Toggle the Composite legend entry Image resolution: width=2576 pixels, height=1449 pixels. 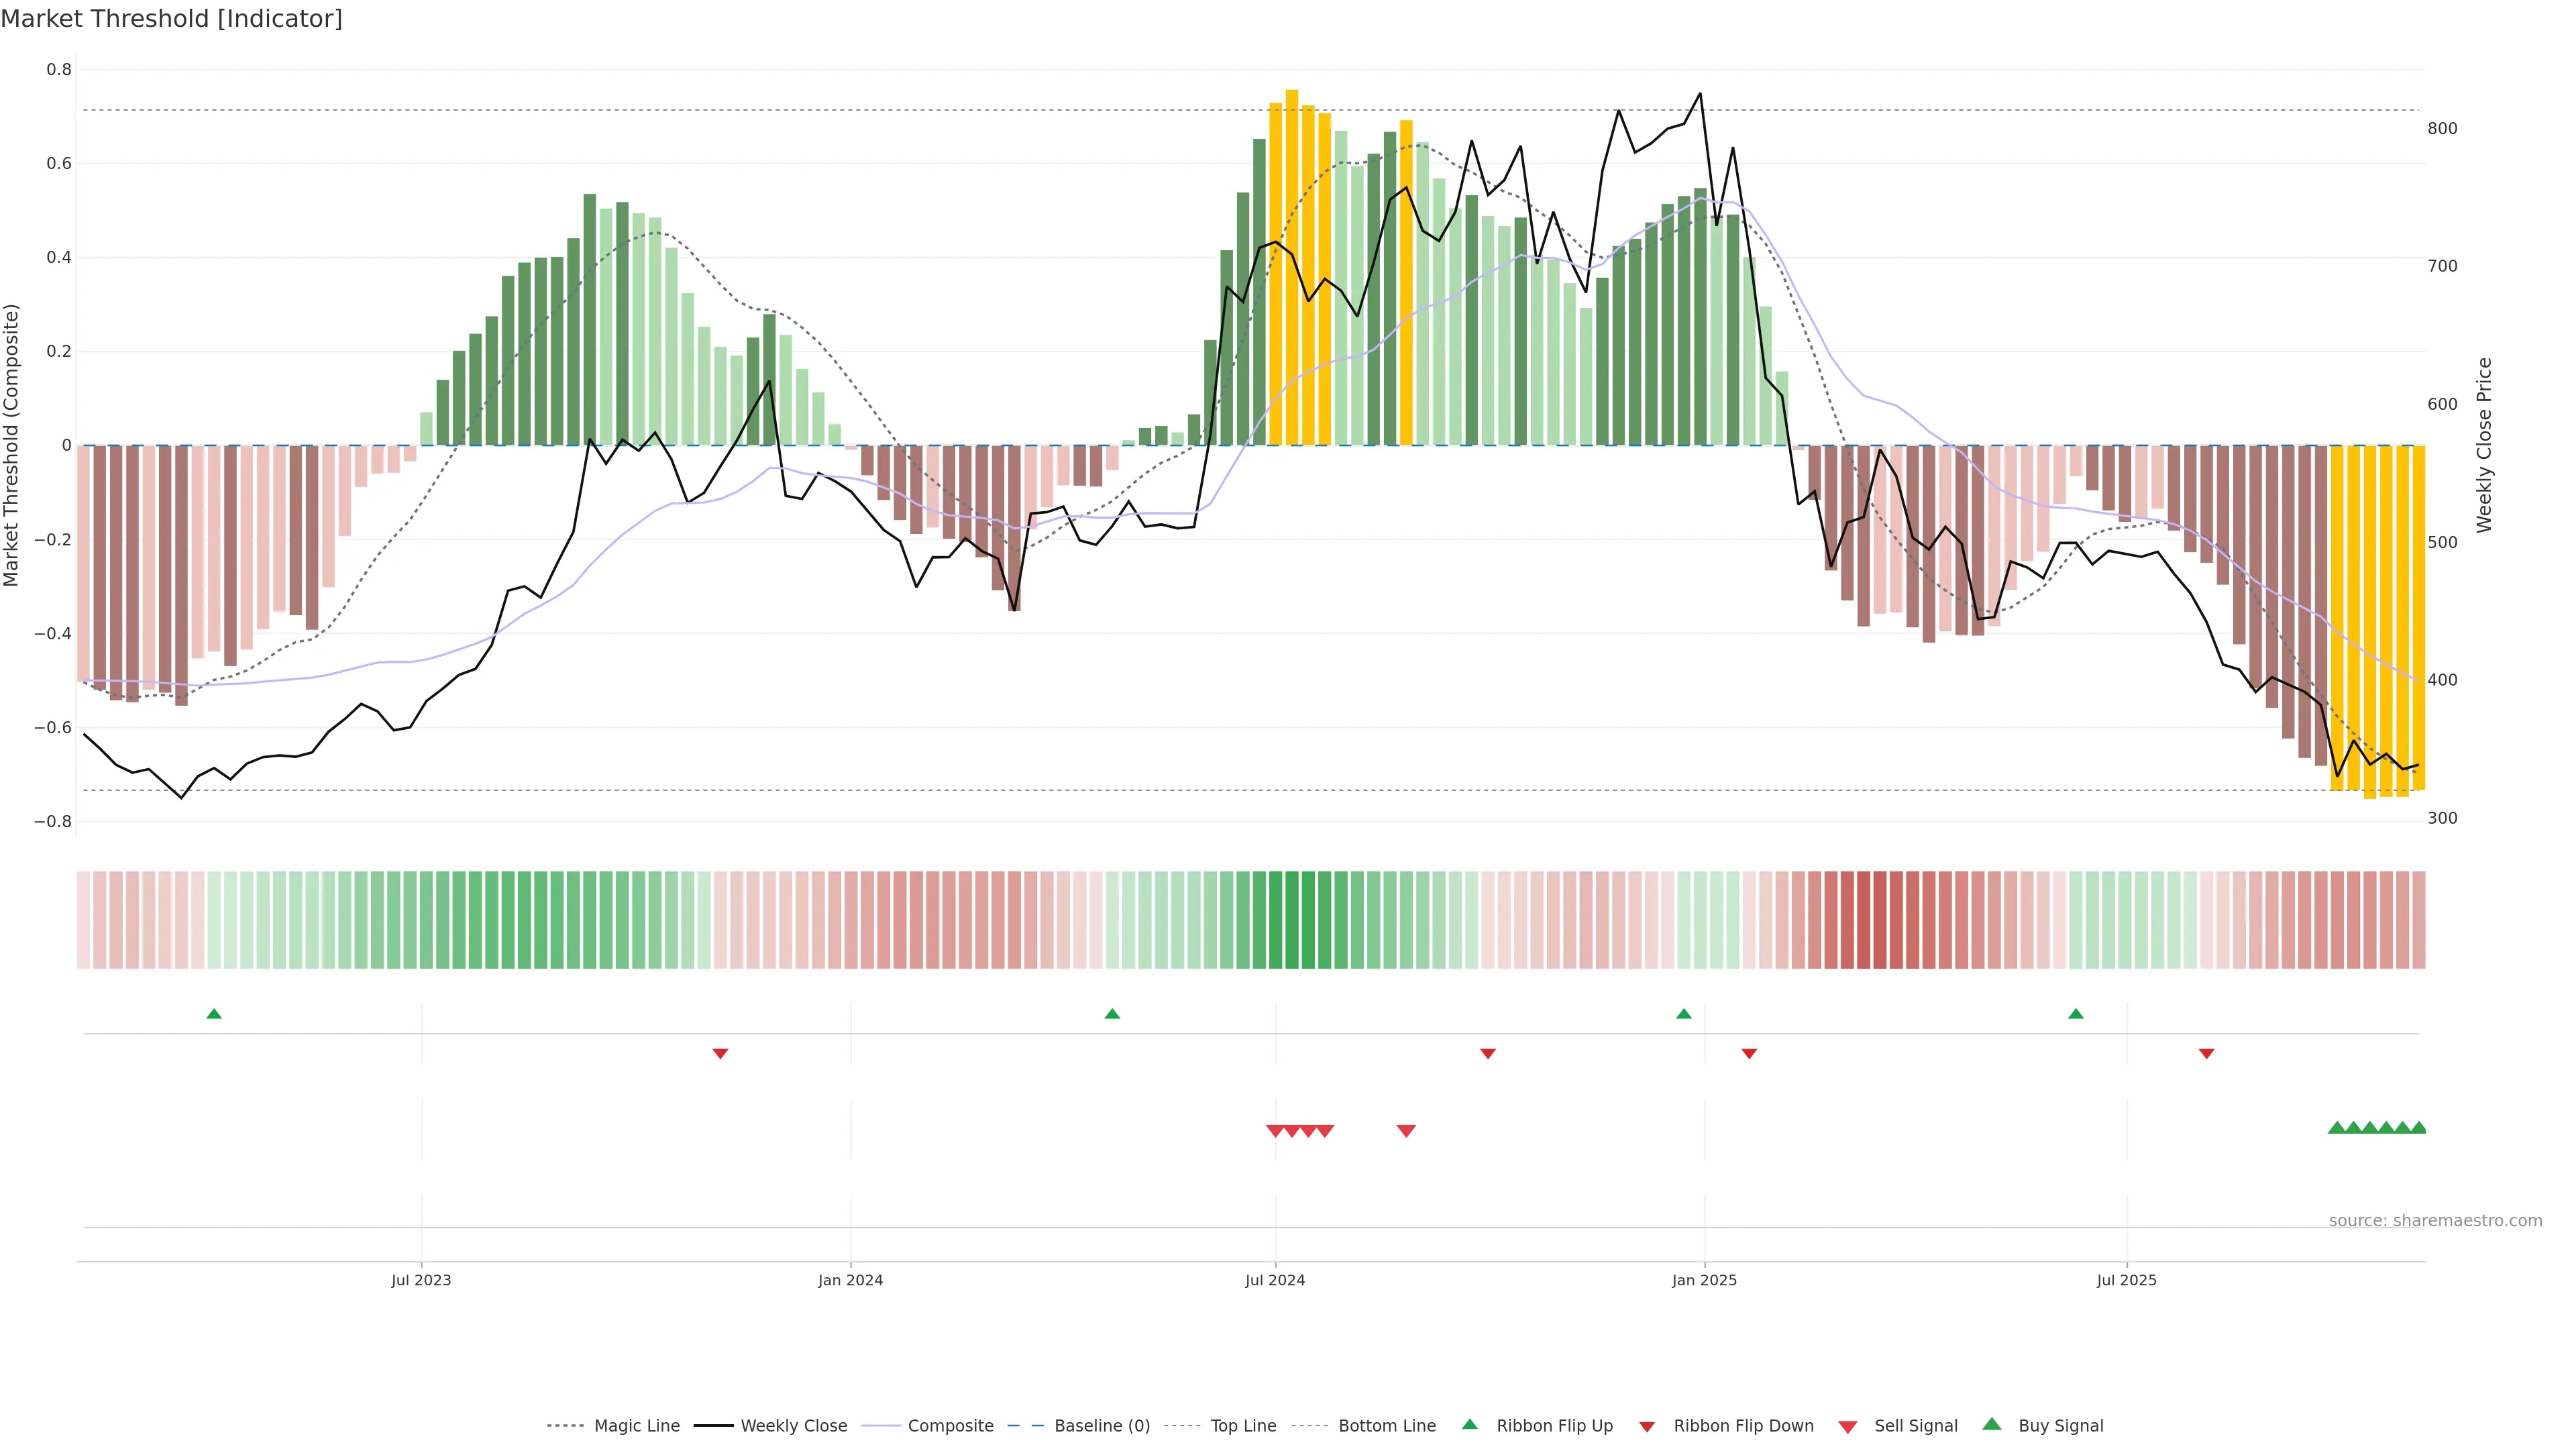(950, 1426)
